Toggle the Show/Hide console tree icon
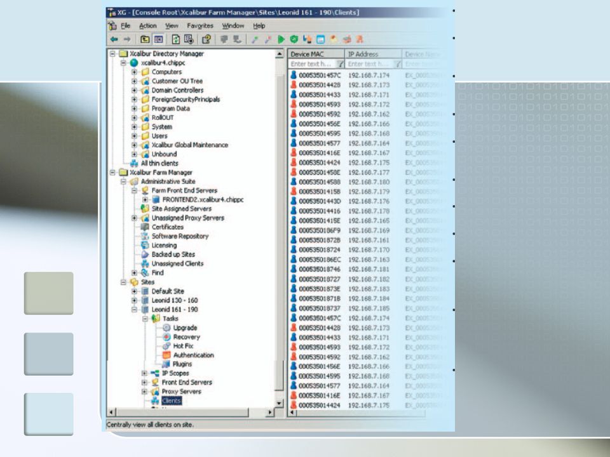This screenshot has height=457, width=610. pyautogui.click(x=158, y=39)
